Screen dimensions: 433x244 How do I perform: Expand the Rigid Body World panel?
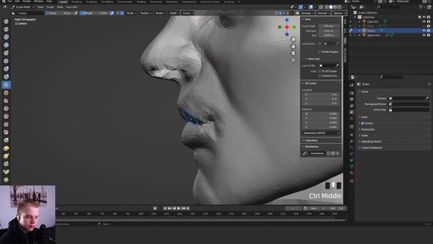pyautogui.click(x=371, y=142)
